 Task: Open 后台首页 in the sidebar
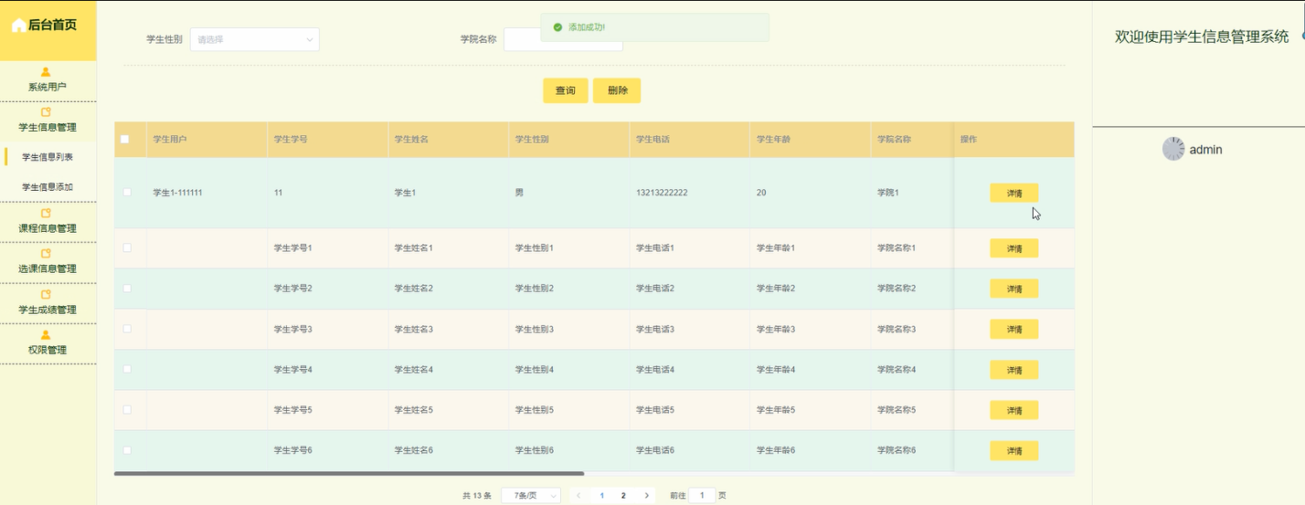tap(48, 26)
